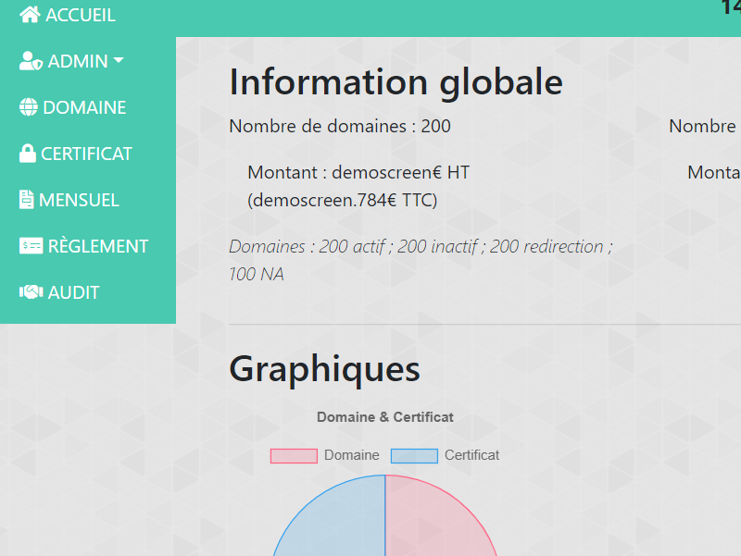The image size is (741, 556).
Task: Click the handshake icon for Audit
Action: pyautogui.click(x=31, y=292)
